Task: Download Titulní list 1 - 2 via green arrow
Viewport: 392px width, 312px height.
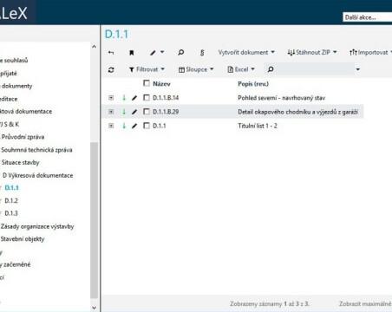Action: click(124, 126)
